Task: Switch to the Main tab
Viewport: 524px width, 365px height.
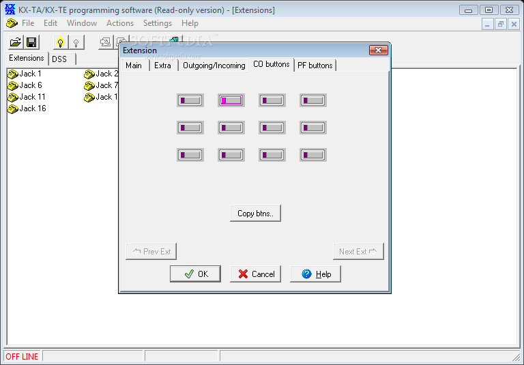Action: pyautogui.click(x=134, y=65)
